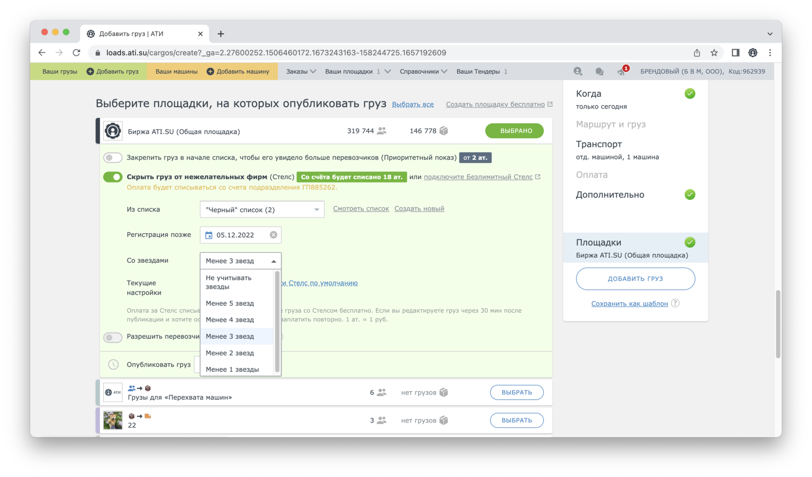812x477 pixels.
Task: Click the star dropdown list scrollbar
Action: (x=277, y=321)
